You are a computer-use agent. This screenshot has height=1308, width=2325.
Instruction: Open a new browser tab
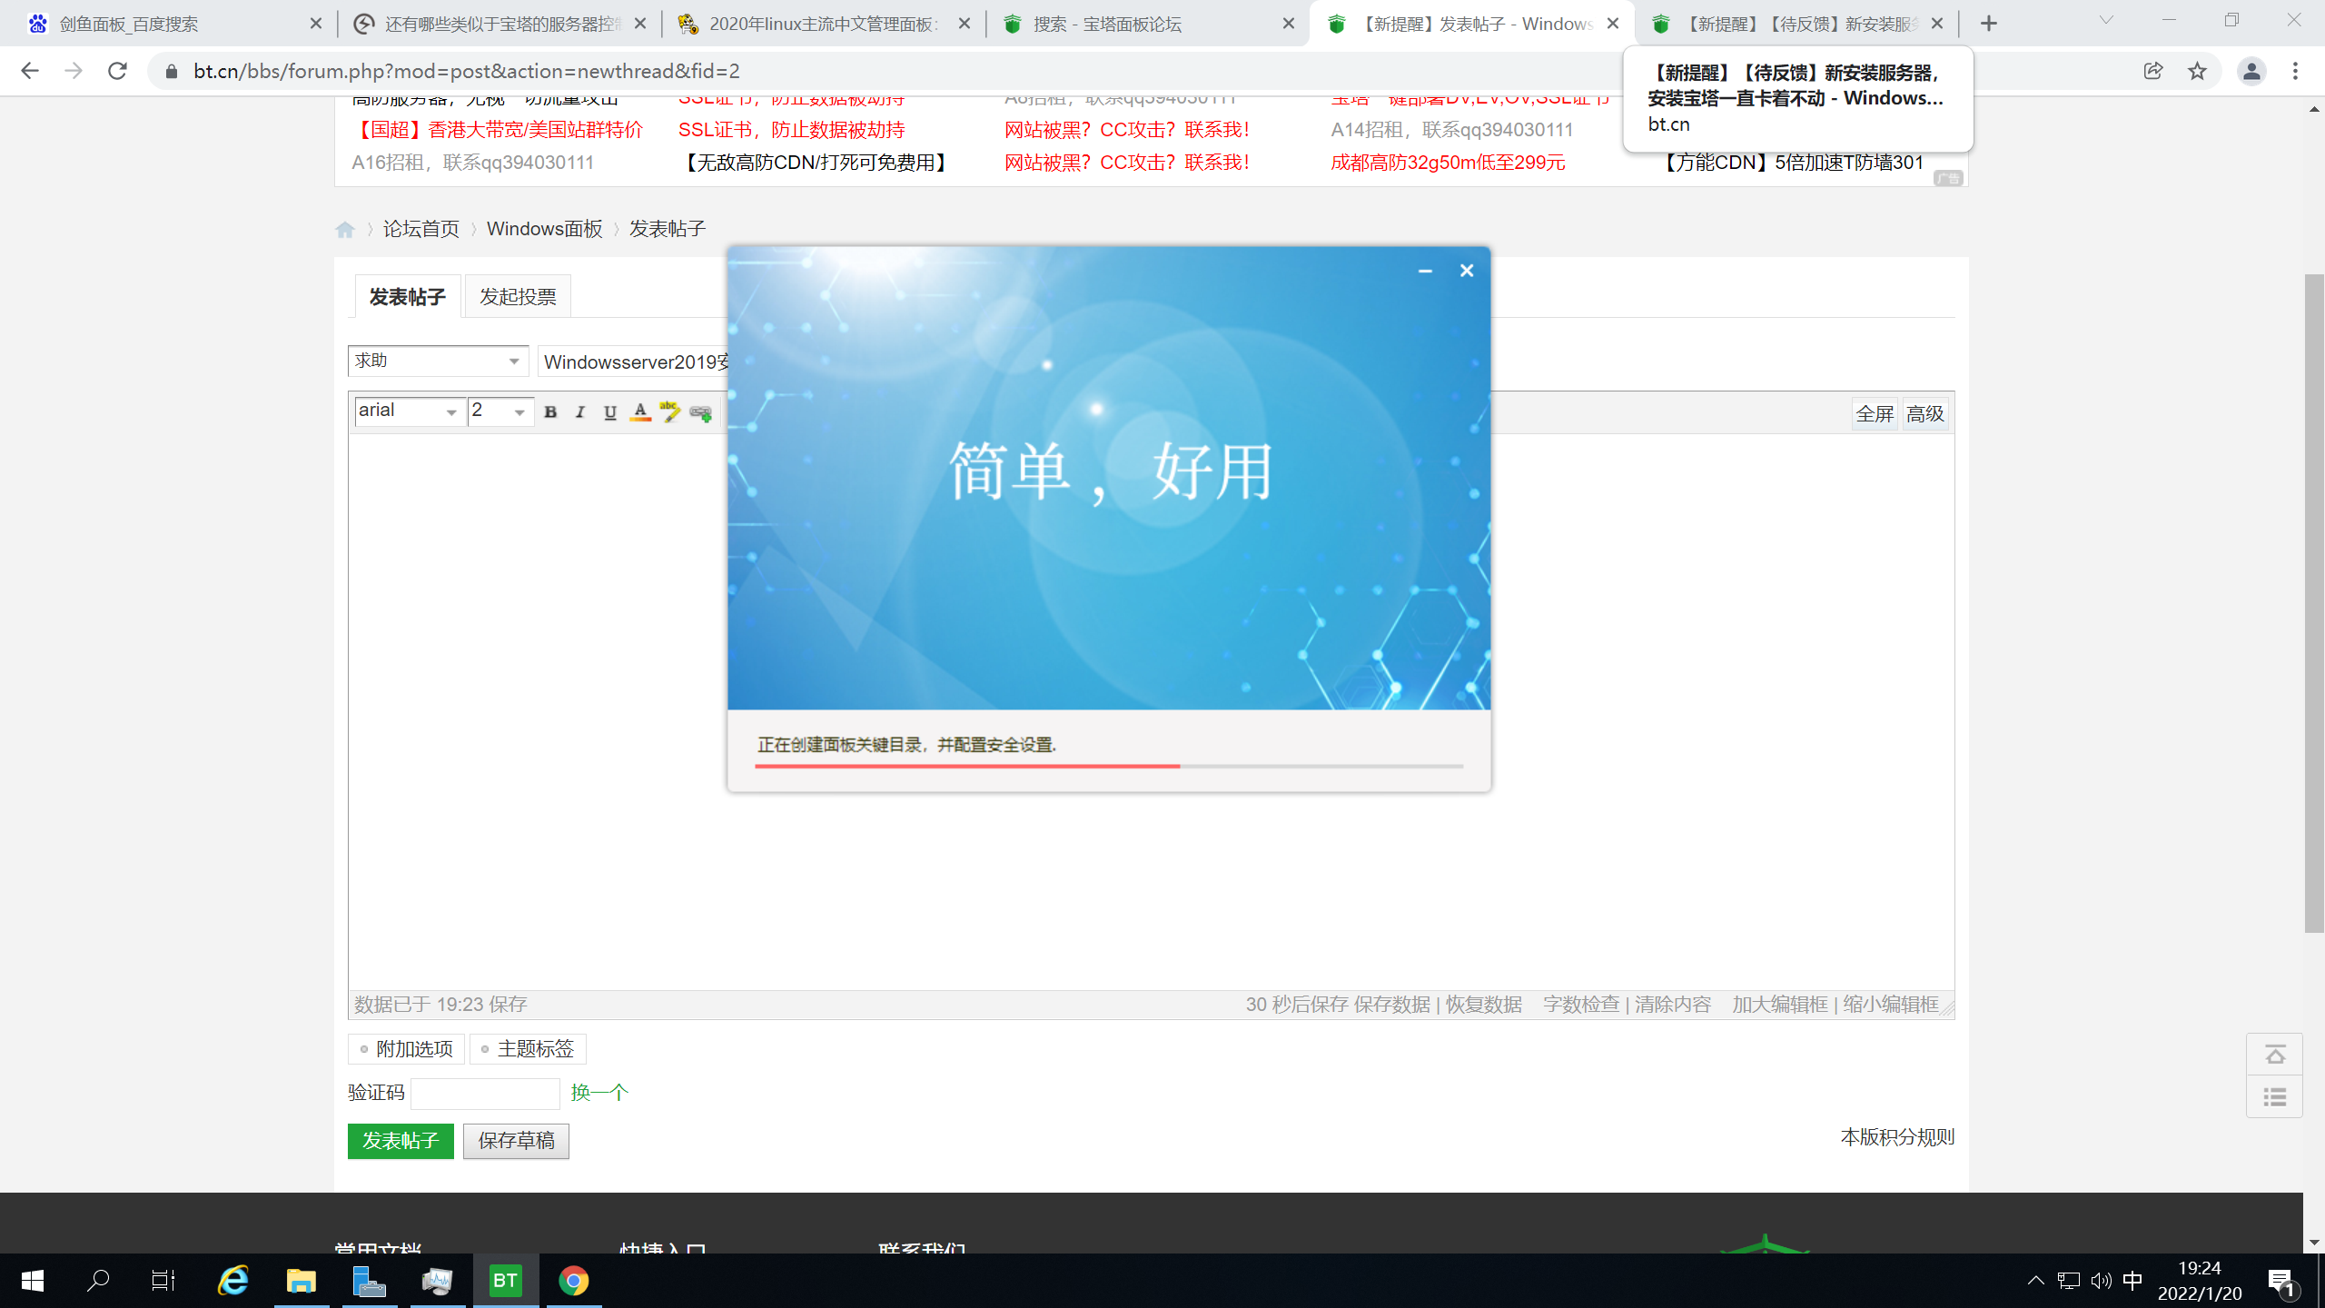1989,24
